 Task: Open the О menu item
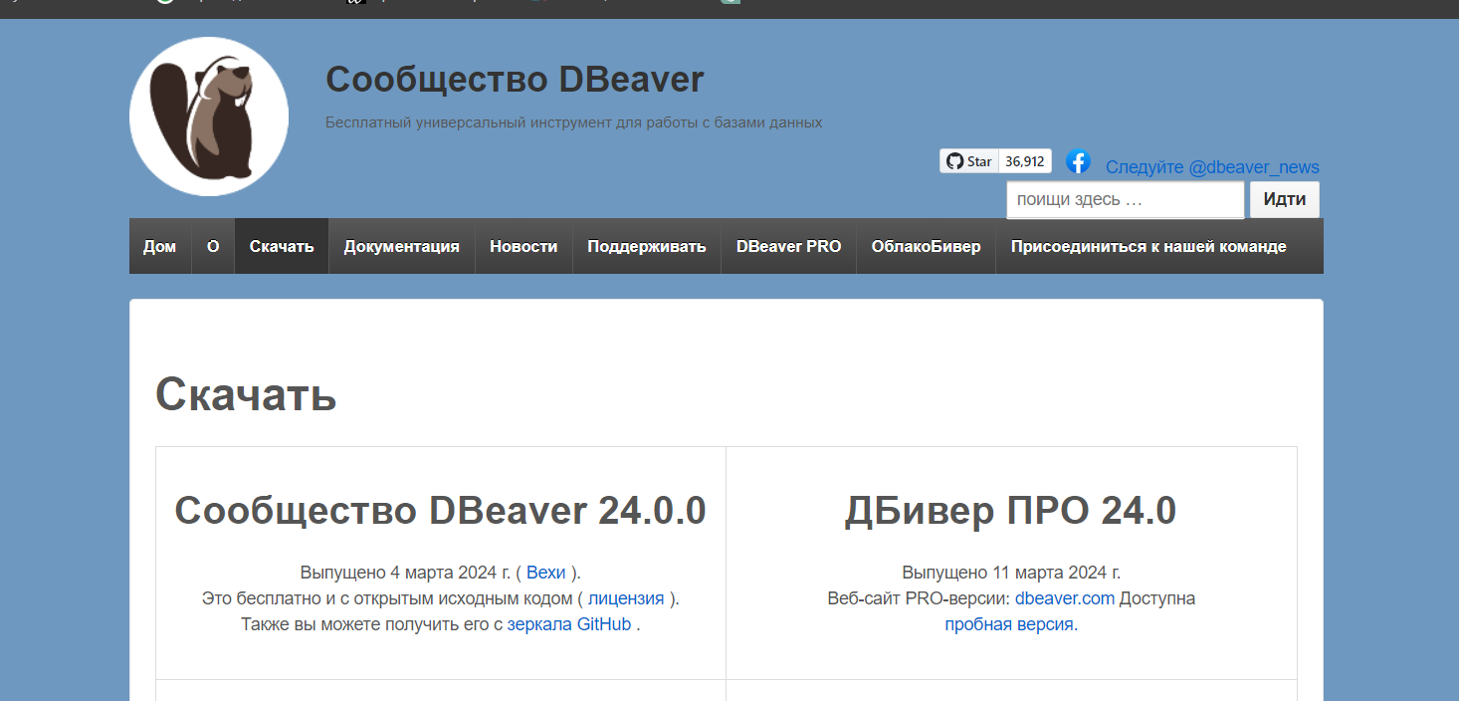coord(213,246)
